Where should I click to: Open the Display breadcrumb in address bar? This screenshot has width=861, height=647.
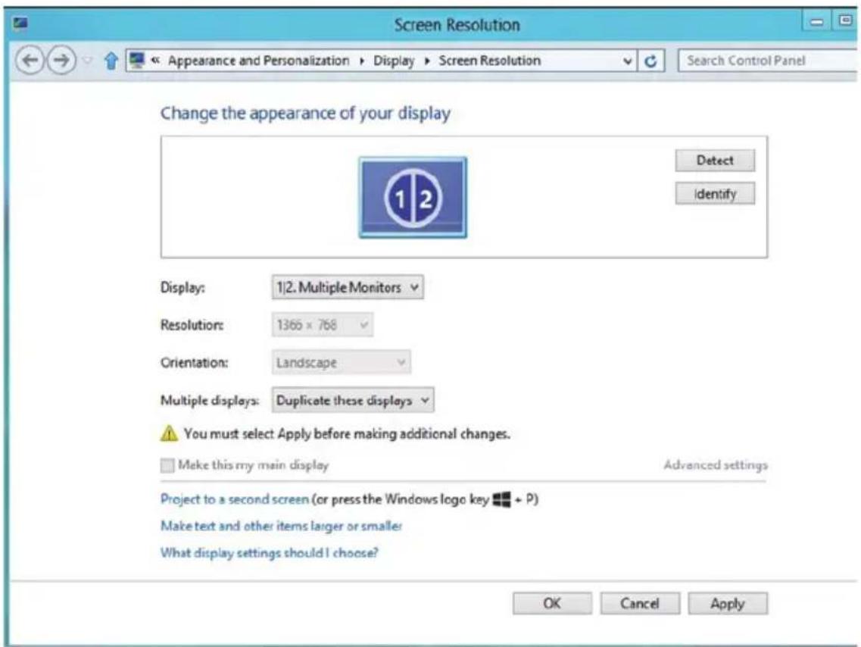(x=394, y=61)
